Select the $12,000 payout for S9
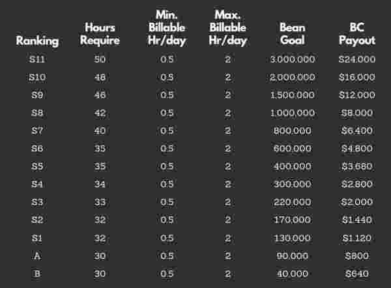The width and height of the screenshot is (391, 288). pyautogui.click(x=358, y=95)
